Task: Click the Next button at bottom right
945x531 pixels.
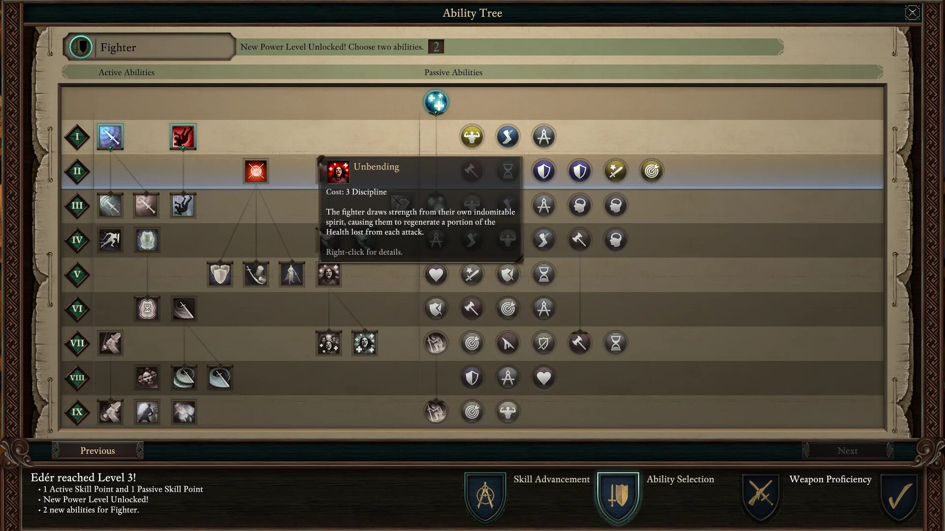Action: click(848, 450)
